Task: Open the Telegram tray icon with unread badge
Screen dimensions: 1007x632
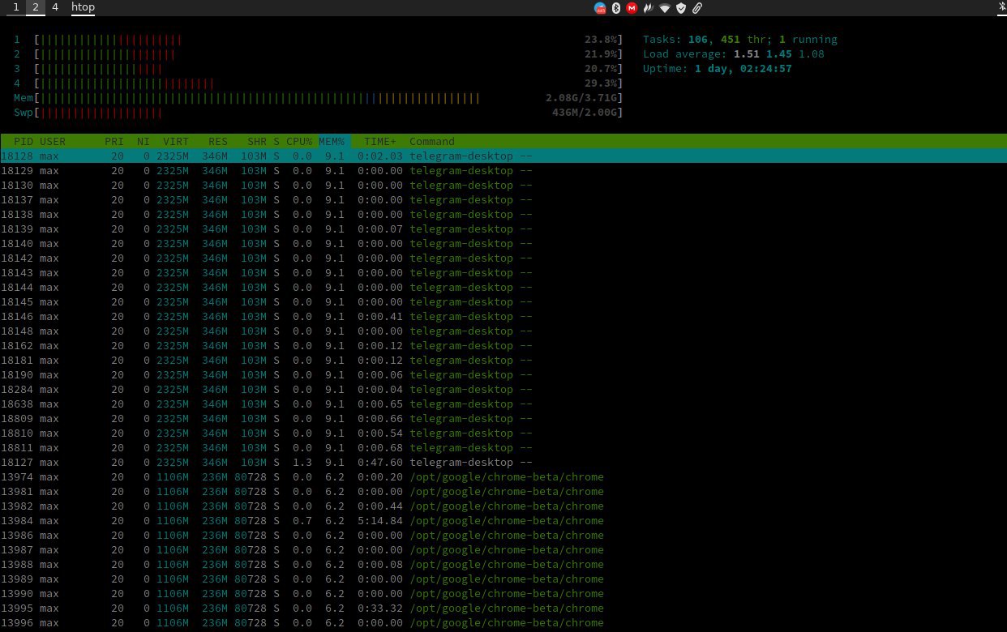Action: [x=600, y=8]
